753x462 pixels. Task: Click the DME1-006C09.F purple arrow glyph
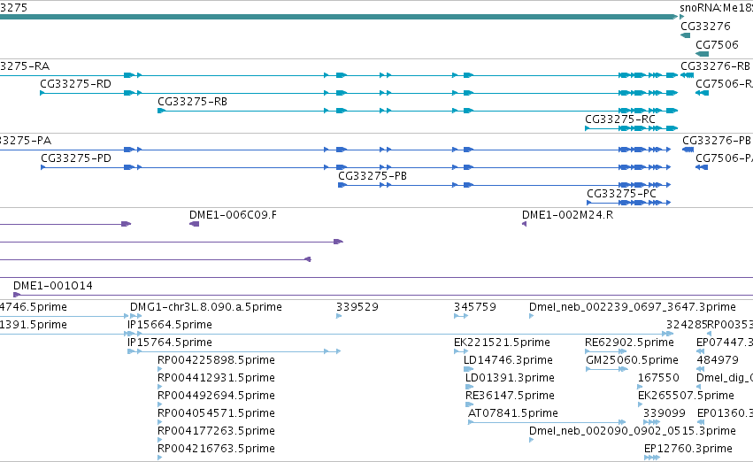tap(194, 224)
